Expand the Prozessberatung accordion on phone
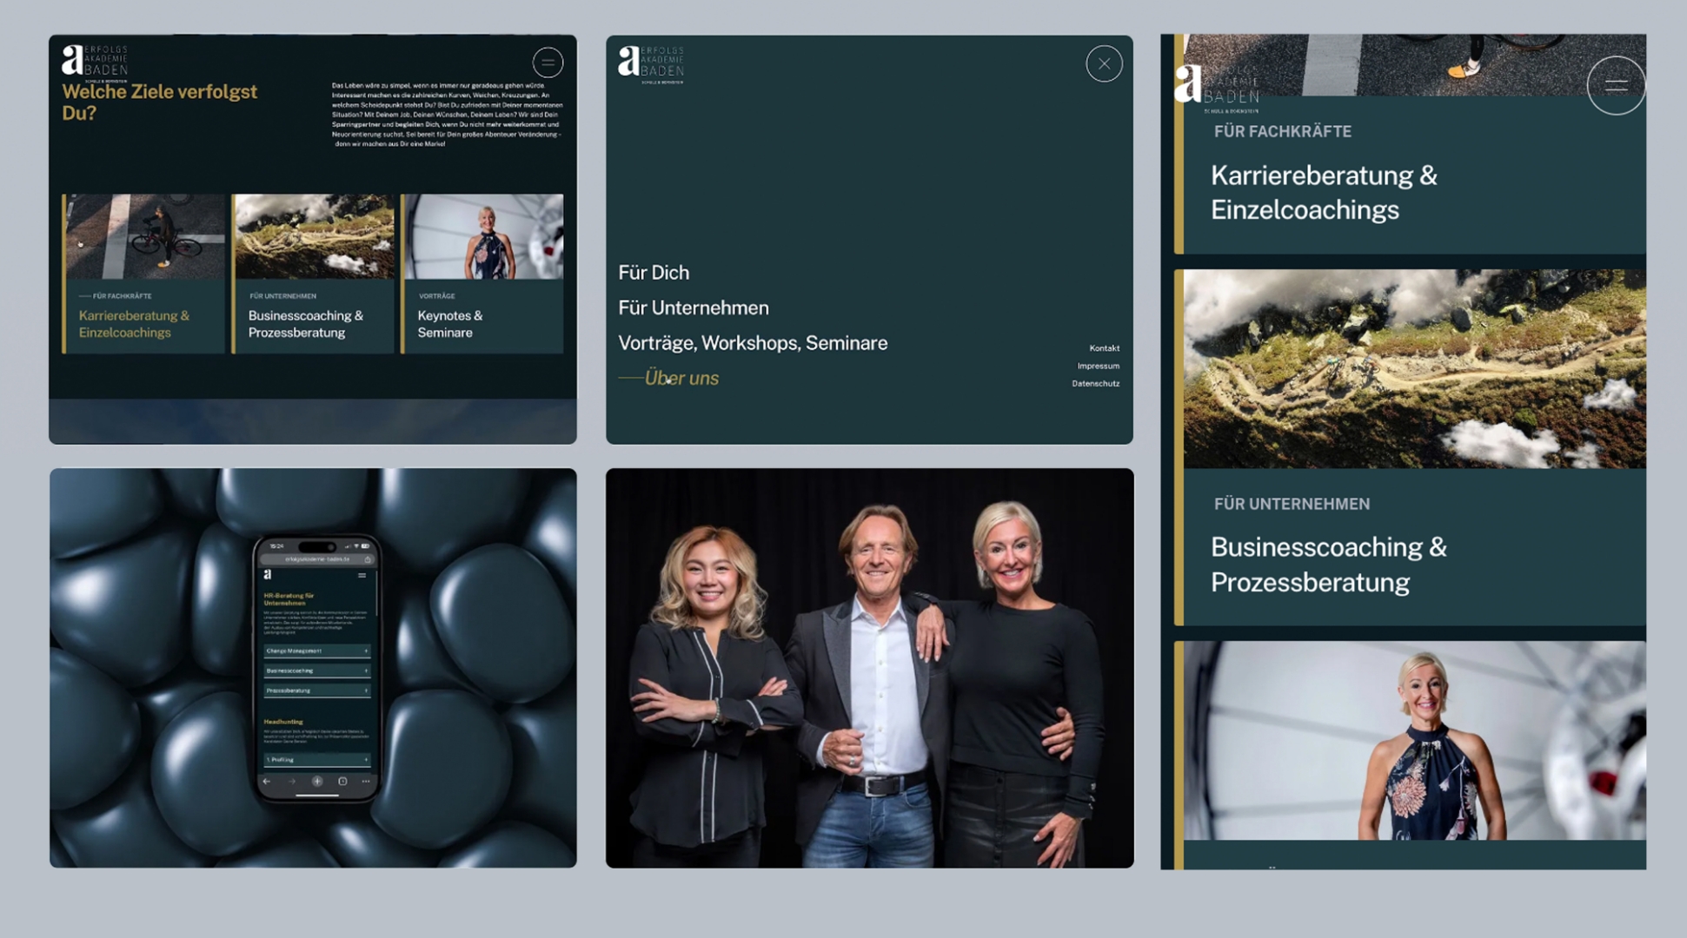This screenshot has height=938, width=1687. click(x=316, y=690)
